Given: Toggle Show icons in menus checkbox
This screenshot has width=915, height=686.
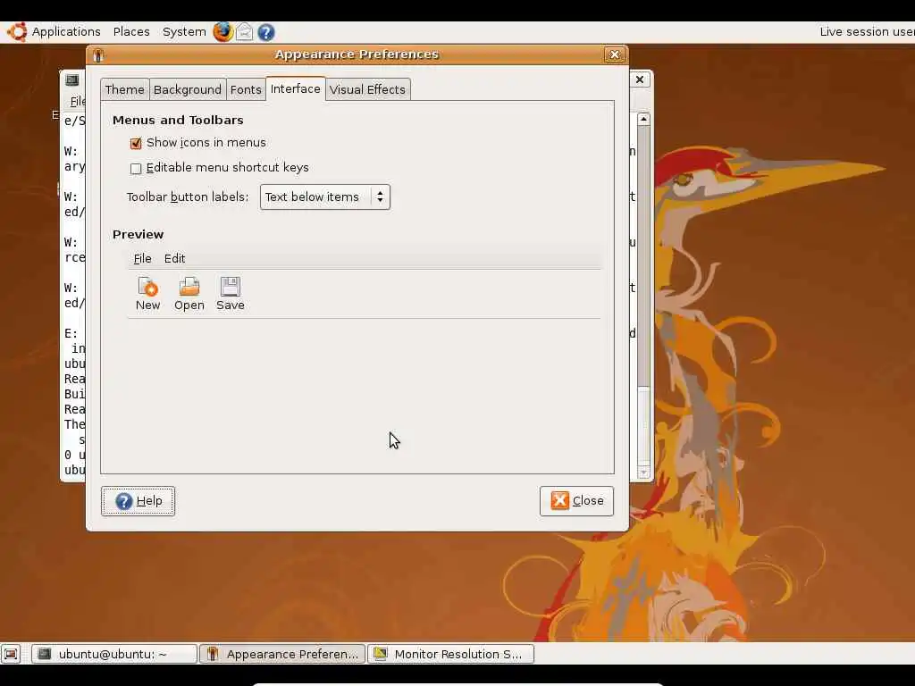Looking at the screenshot, I should coord(136,144).
